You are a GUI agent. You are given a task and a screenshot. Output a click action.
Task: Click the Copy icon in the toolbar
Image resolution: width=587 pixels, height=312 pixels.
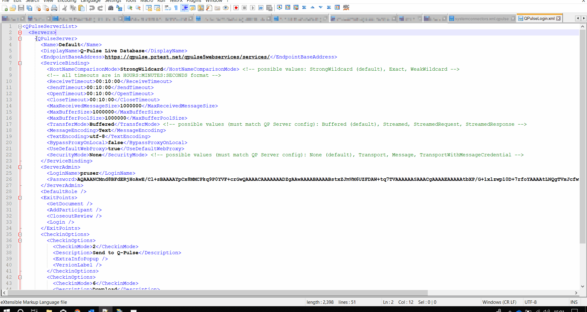(73, 8)
